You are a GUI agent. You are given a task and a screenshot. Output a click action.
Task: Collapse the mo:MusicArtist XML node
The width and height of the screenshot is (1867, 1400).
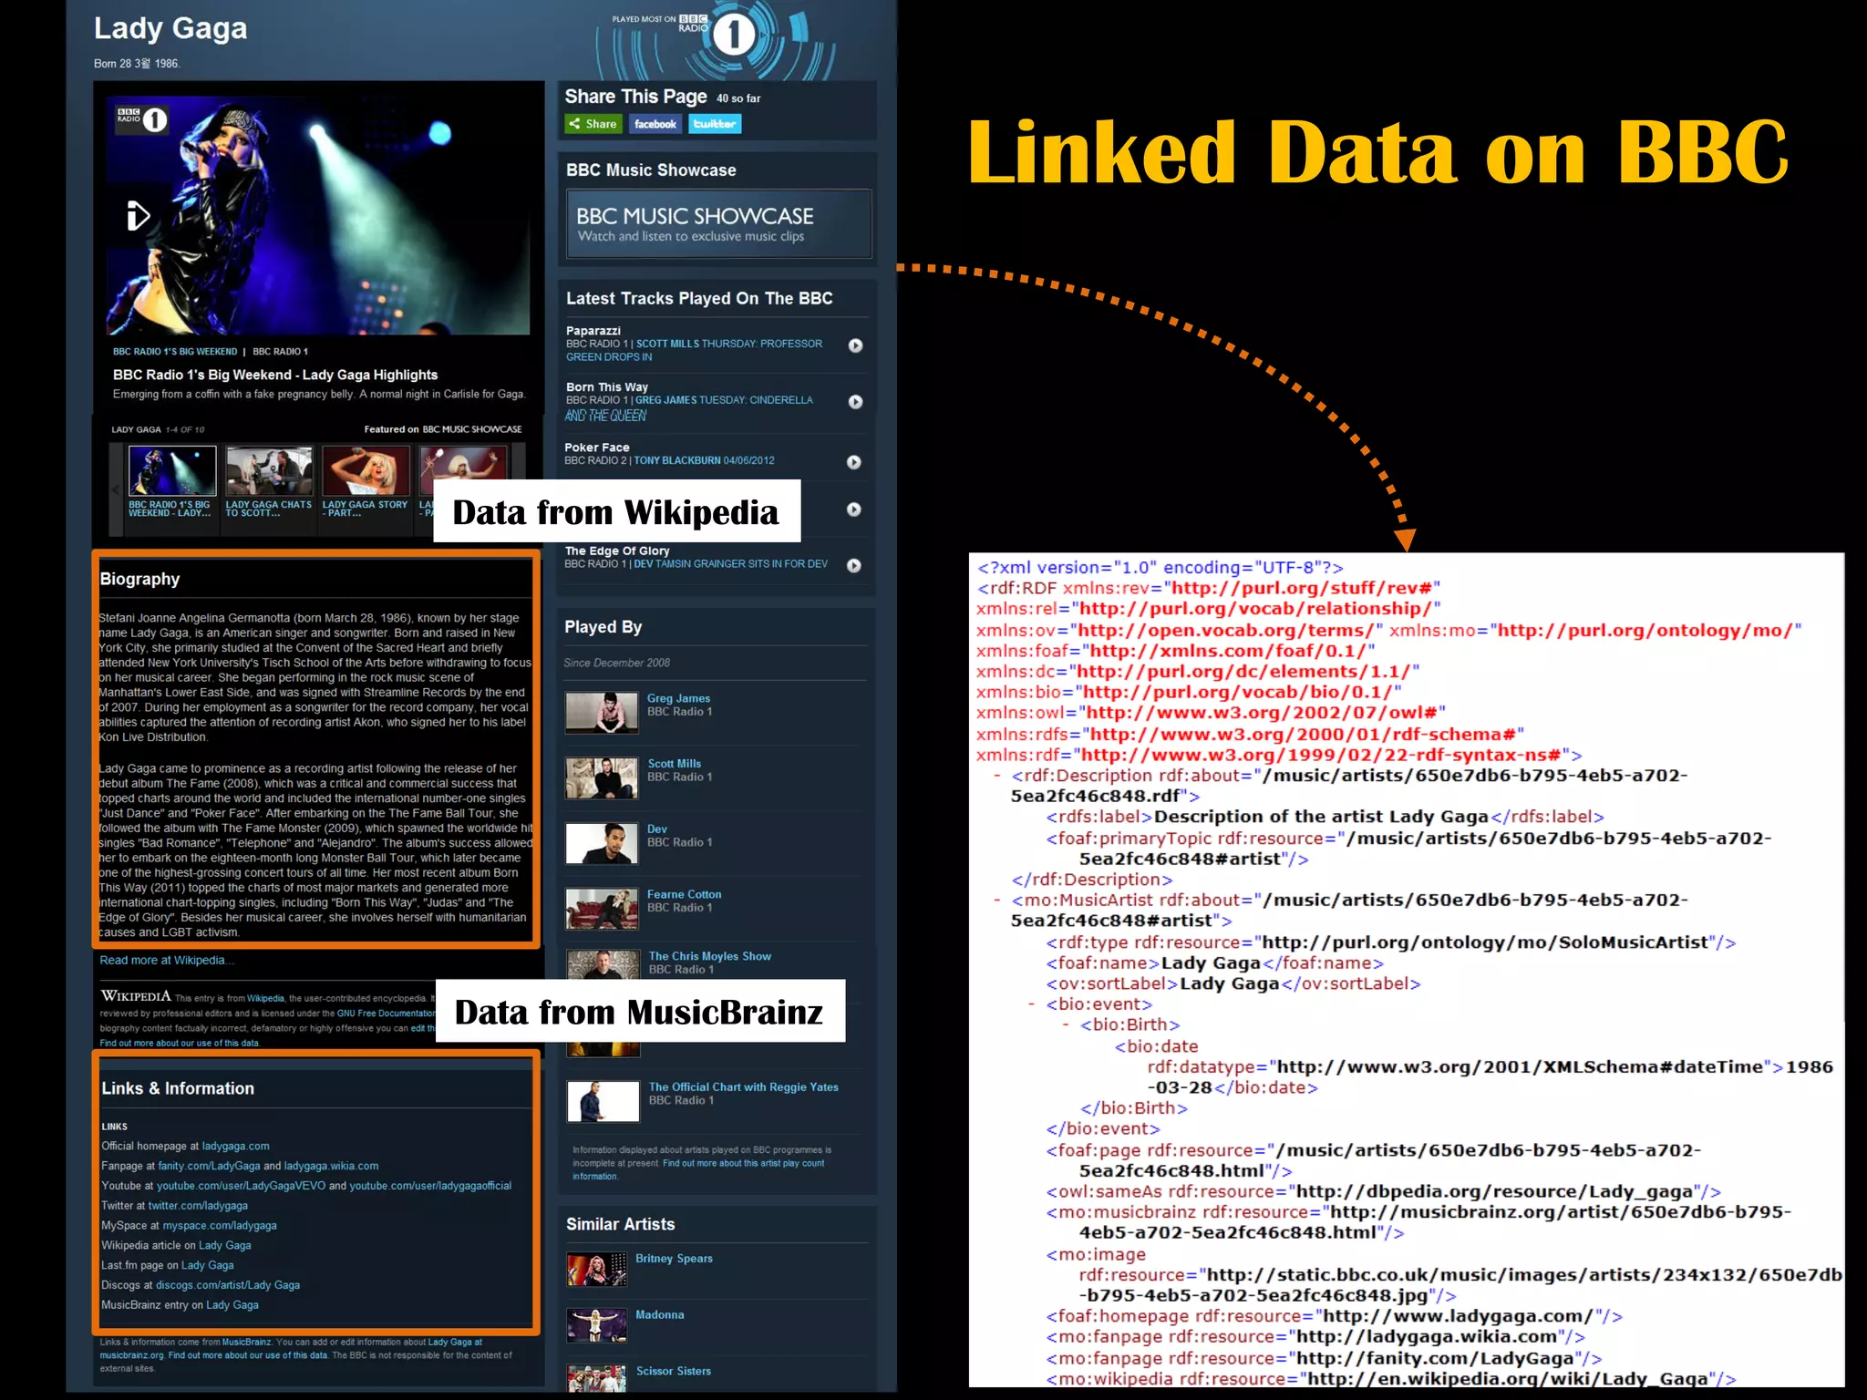[996, 901]
